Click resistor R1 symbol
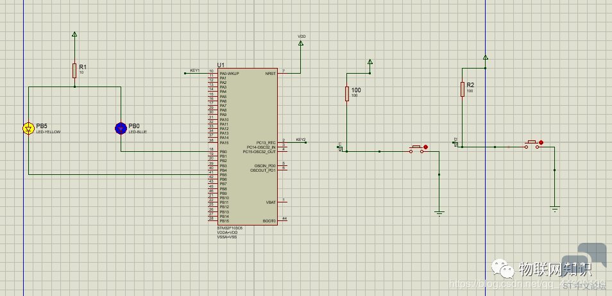This screenshot has height=296, width=612. [74, 70]
